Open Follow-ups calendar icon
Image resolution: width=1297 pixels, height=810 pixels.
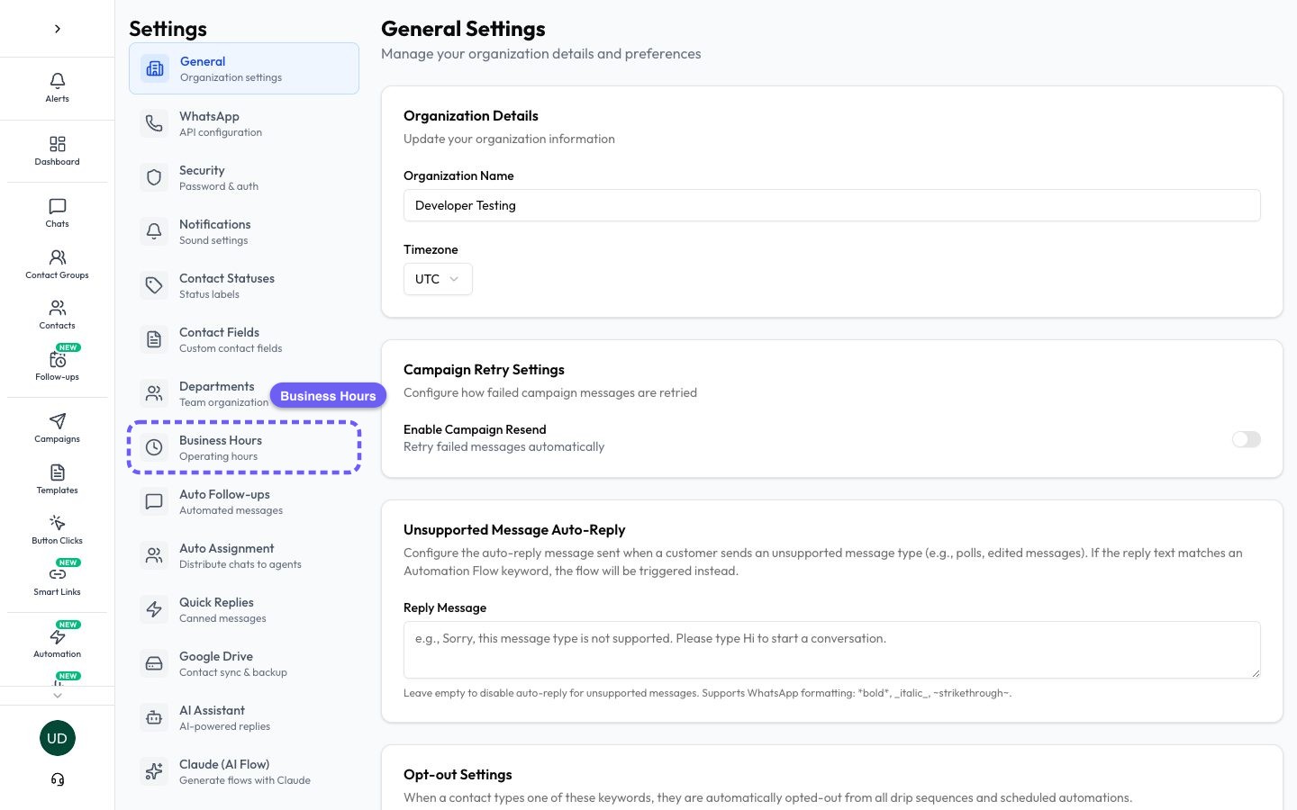tap(57, 360)
